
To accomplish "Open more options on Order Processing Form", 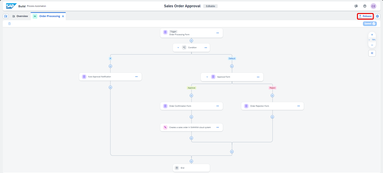I will (x=218, y=33).
